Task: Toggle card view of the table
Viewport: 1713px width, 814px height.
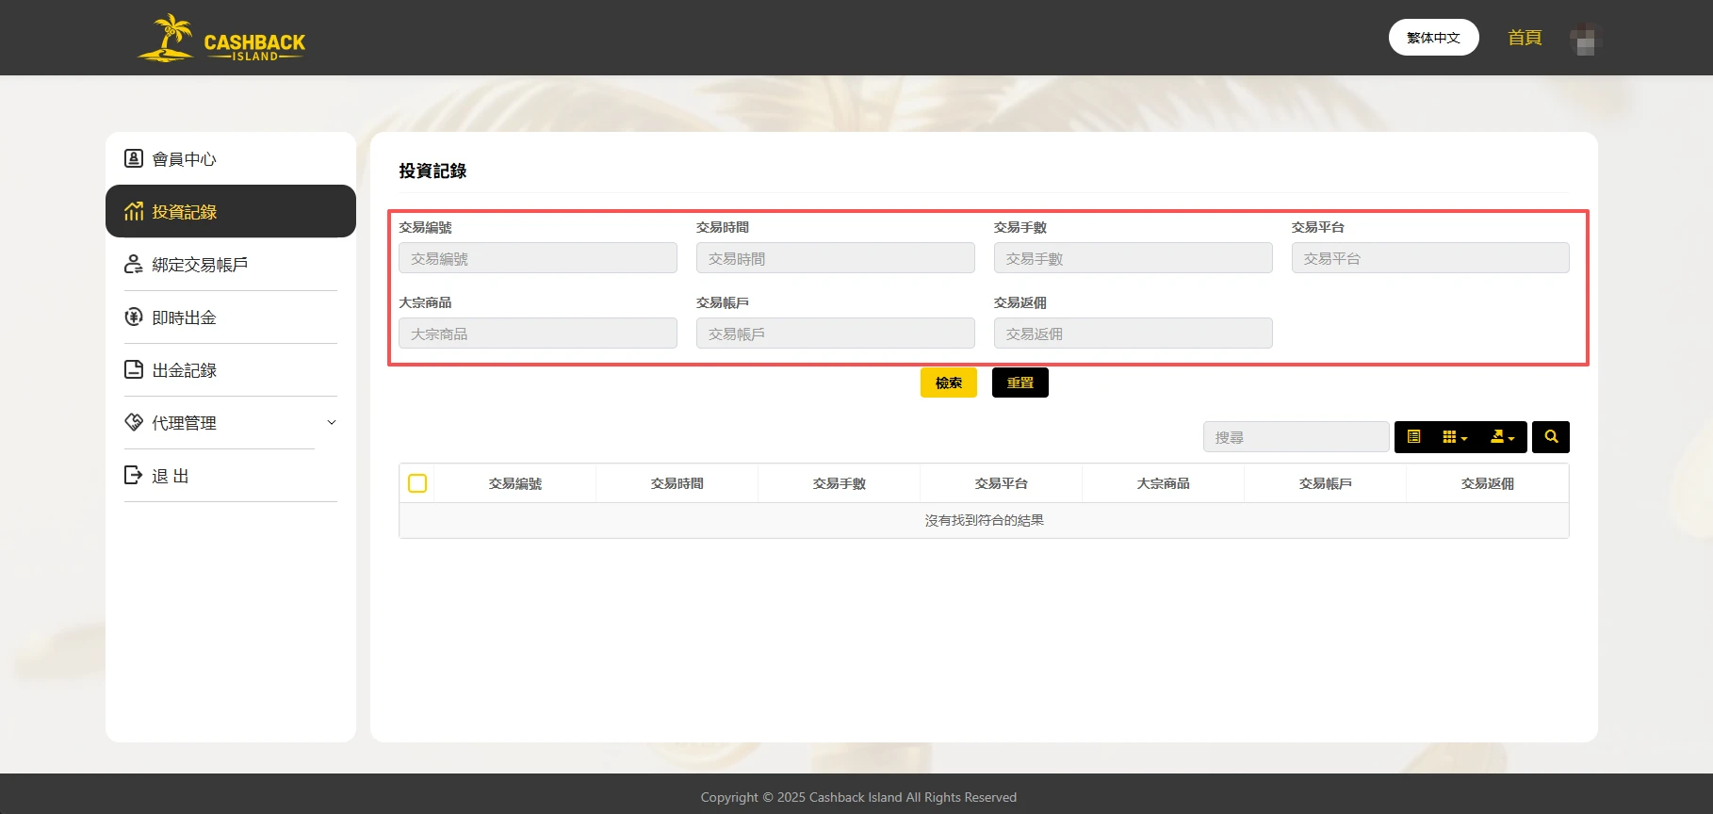Action: (x=1413, y=437)
